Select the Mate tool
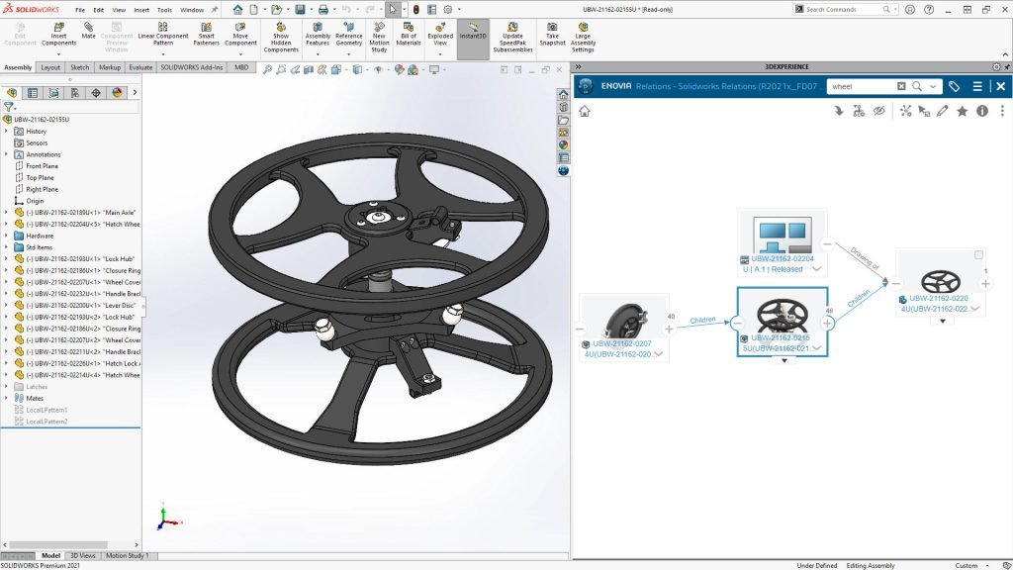This screenshot has width=1013, height=570. [88, 31]
